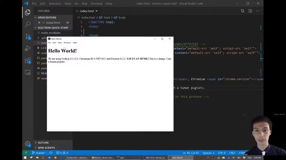
Task: Click the Hello World! heading text
Action: (x=63, y=51)
